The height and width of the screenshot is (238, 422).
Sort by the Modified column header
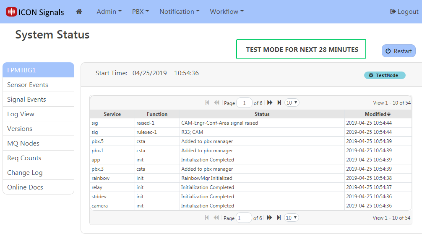378,114
